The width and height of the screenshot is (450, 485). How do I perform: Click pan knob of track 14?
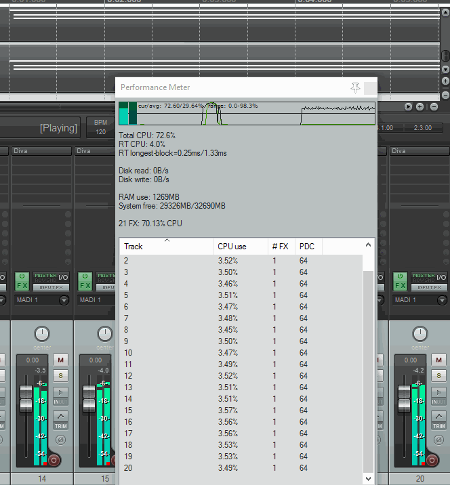point(42,334)
